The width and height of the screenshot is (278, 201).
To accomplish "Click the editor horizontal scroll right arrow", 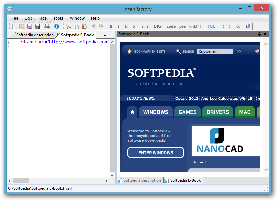I will point(106,181).
